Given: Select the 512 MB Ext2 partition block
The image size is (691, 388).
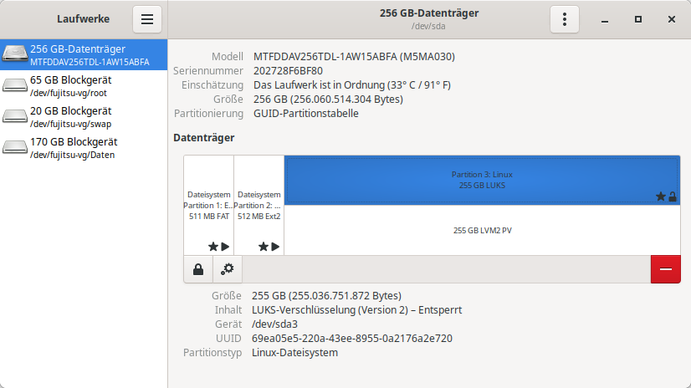Looking at the screenshot, I should click(x=258, y=205).
